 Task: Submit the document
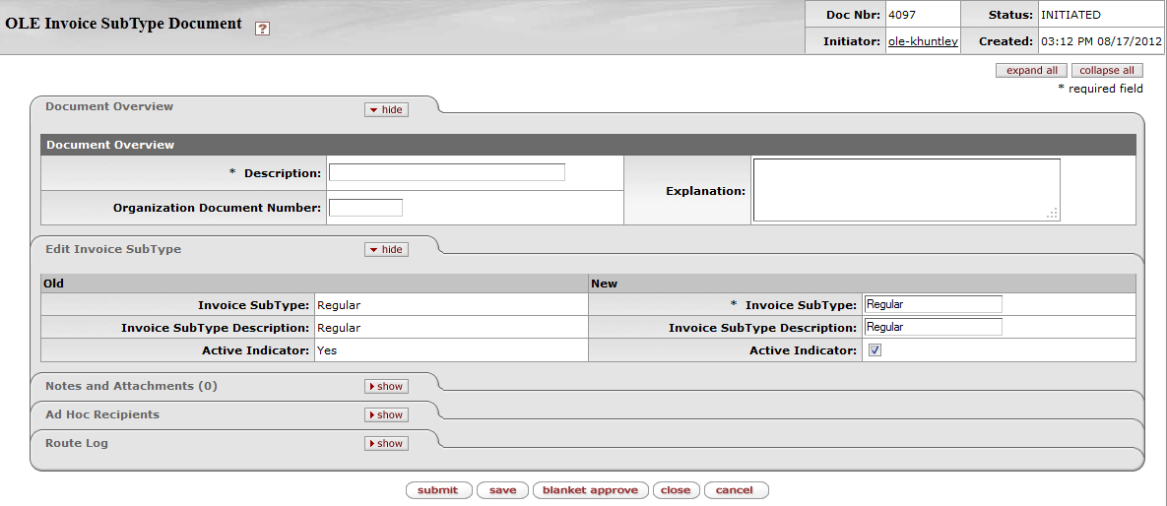pyautogui.click(x=438, y=490)
